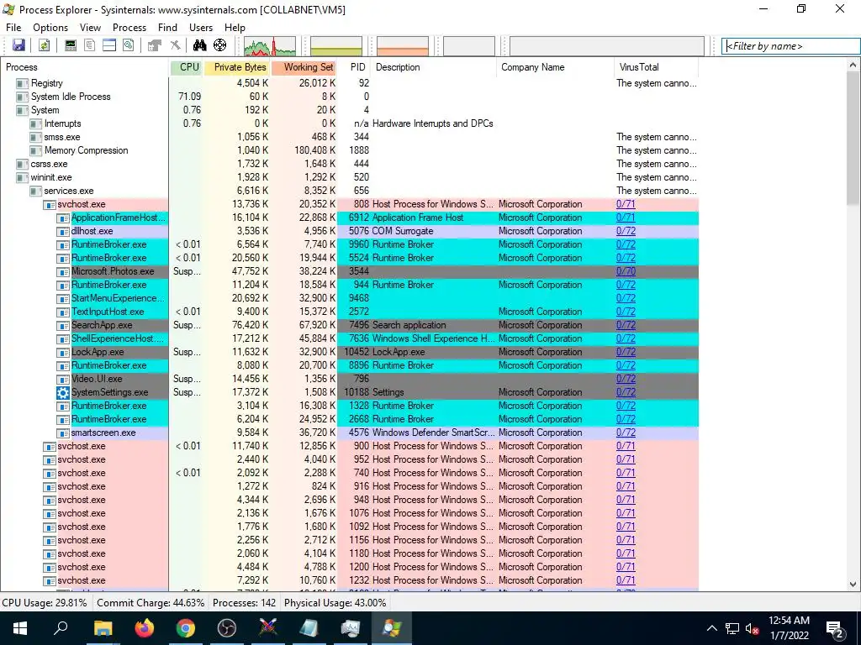This screenshot has width=861, height=645.
Task: Open VirusTotal 0/72 link for dllhost.exe
Action: (626, 231)
